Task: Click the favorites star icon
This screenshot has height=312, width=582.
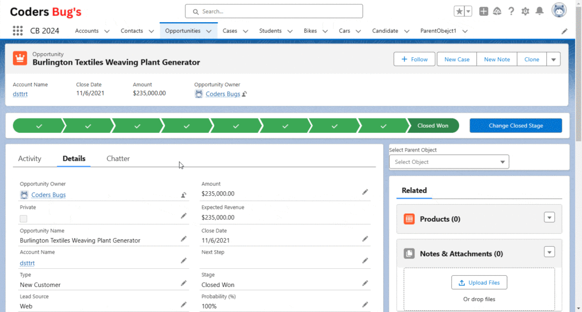Action: (459, 11)
